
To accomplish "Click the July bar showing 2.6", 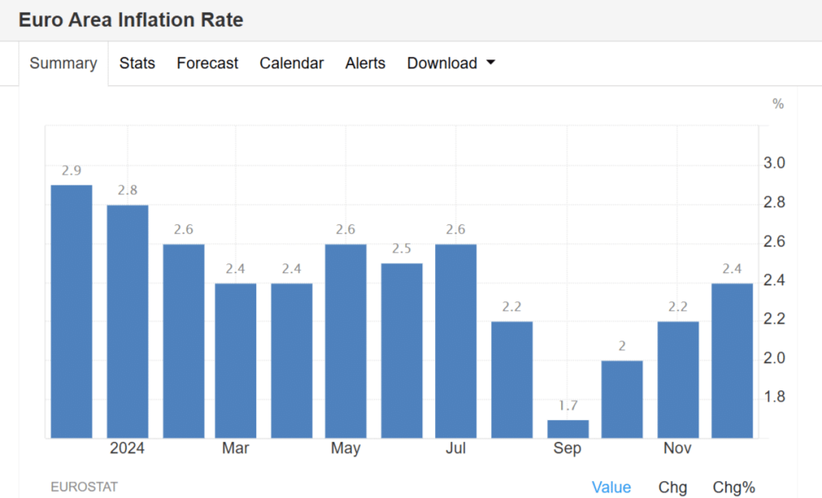I will coord(456,341).
